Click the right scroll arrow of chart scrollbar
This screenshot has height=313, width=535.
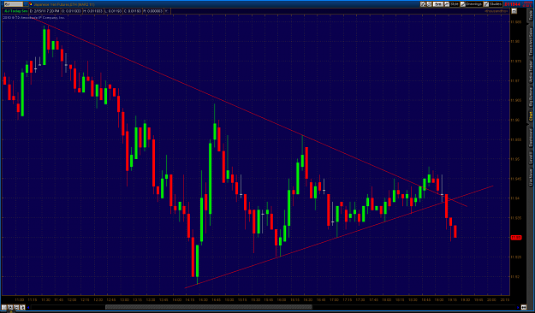click(x=518, y=308)
